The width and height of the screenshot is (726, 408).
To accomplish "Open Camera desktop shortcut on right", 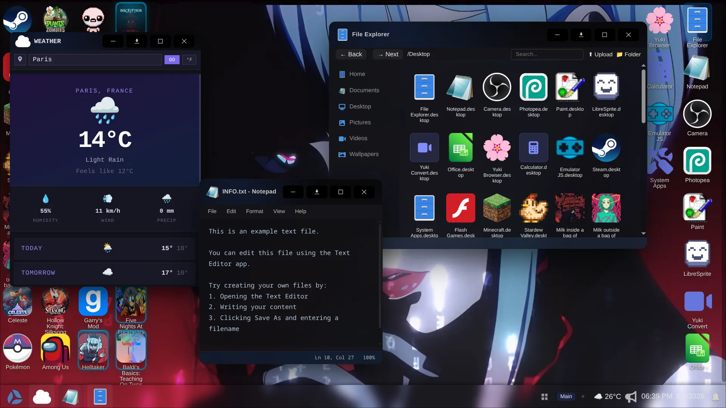I will click(x=697, y=118).
